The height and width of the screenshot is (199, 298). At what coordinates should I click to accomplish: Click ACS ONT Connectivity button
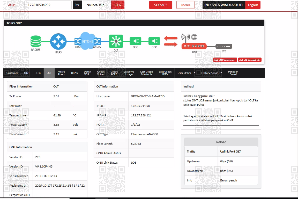(x=225, y=60)
